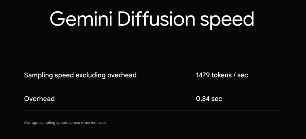The width and height of the screenshot is (306, 139).
Task: Click the Overhead row label
Action: pyautogui.click(x=39, y=99)
